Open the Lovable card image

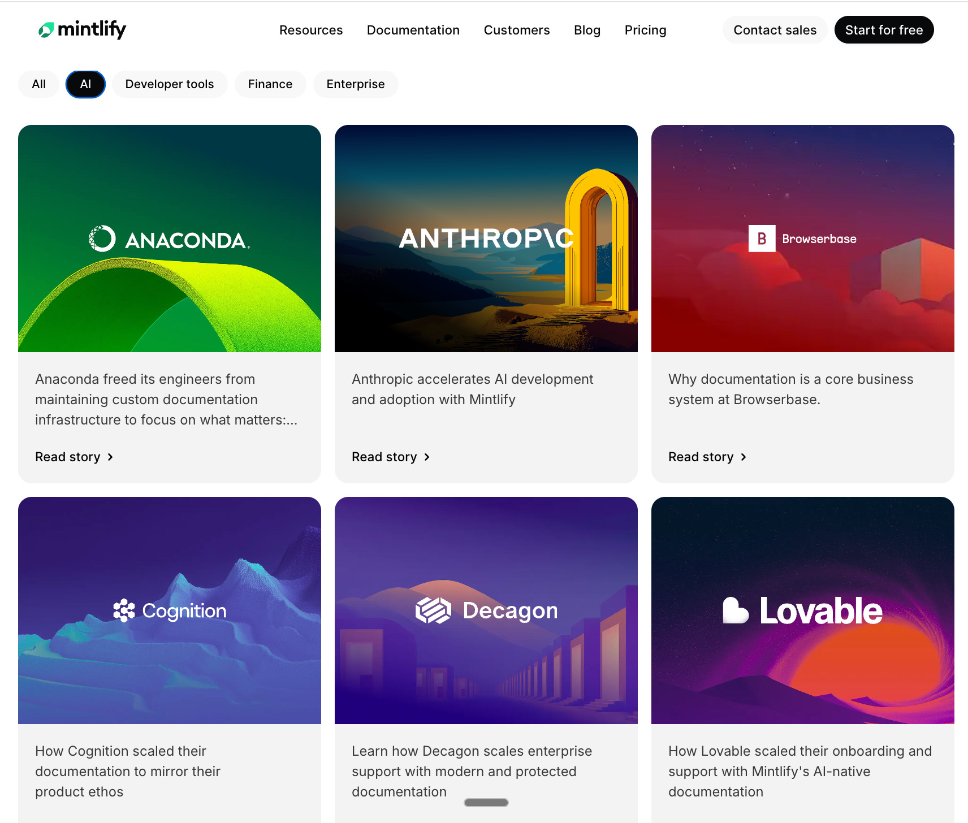click(x=803, y=610)
